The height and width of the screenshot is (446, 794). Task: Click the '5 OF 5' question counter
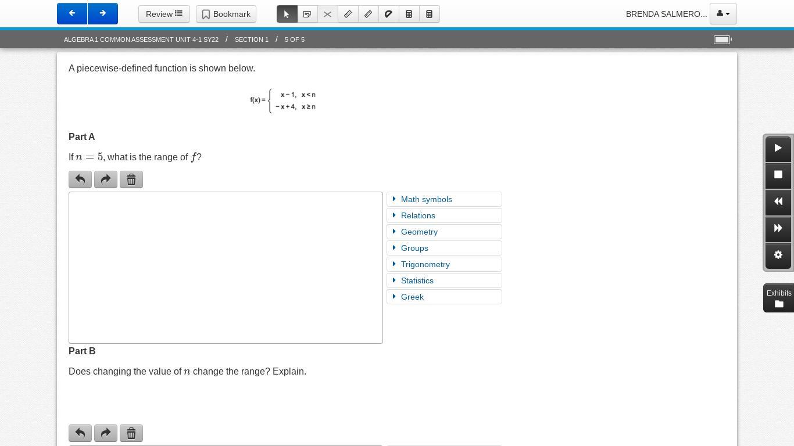pyautogui.click(x=295, y=39)
